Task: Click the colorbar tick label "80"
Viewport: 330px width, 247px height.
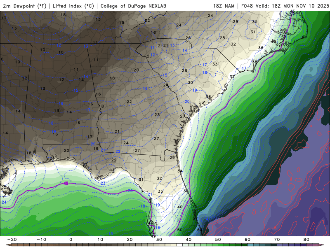Action: [x=306, y=240]
